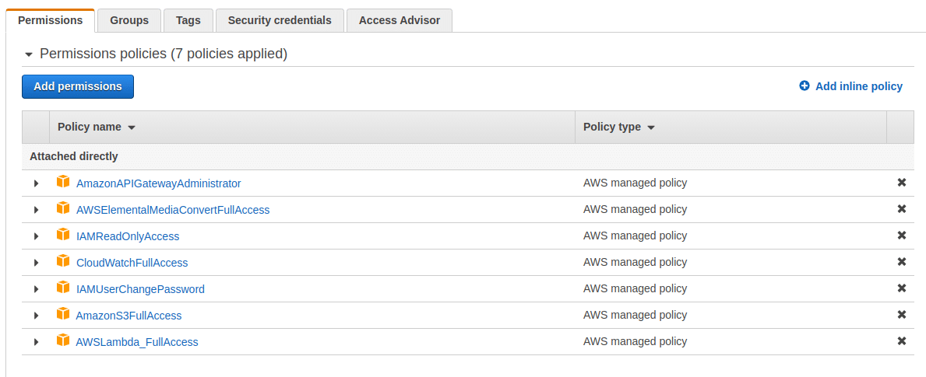This screenshot has width=926, height=377.
Task: Click the policy icon beside AmazonS3FullAccess
Action: coord(63,315)
